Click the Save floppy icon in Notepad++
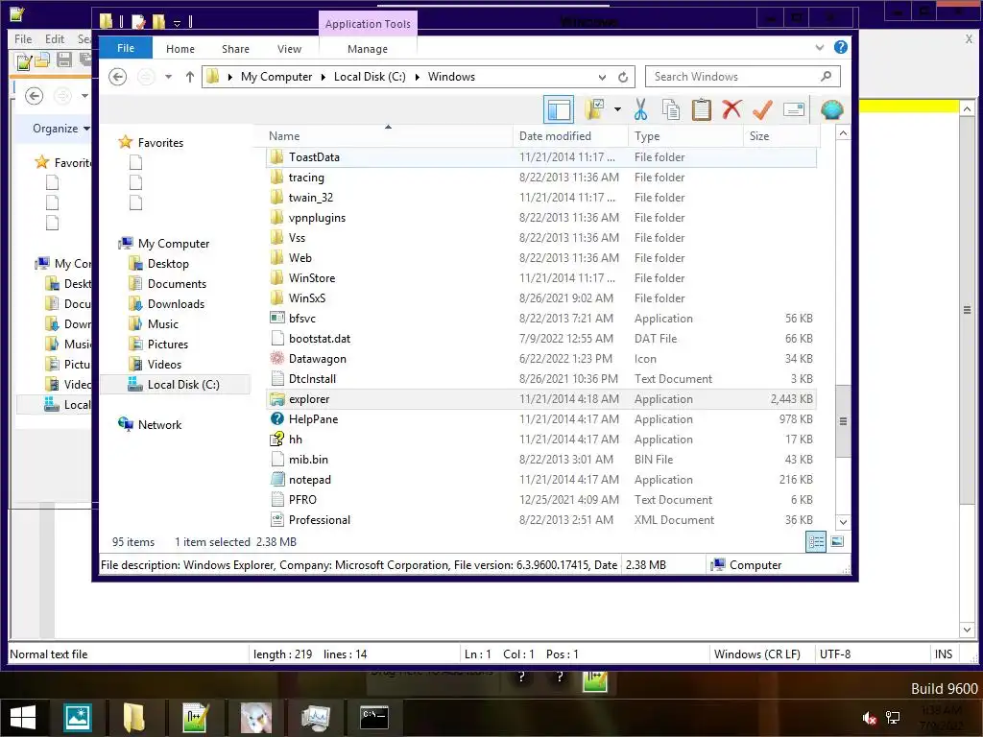Screen dimensions: 983x737 pyautogui.click(x=64, y=60)
